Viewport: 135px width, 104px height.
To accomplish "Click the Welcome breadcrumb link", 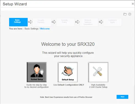I will 45,29.
